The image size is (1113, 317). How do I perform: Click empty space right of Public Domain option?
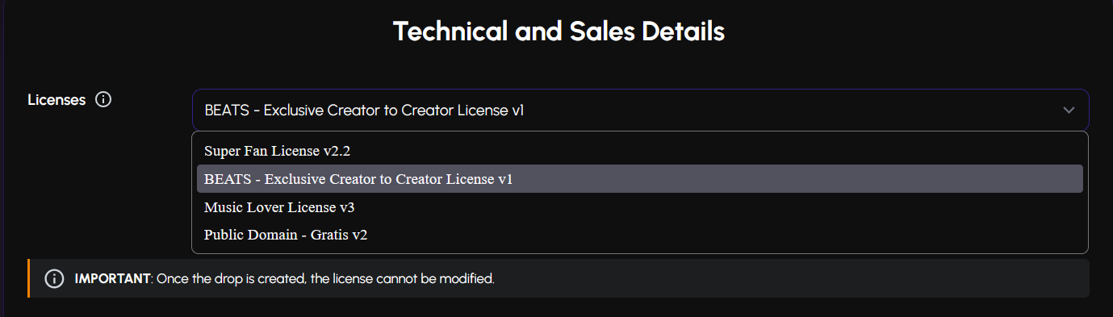[x=726, y=236]
